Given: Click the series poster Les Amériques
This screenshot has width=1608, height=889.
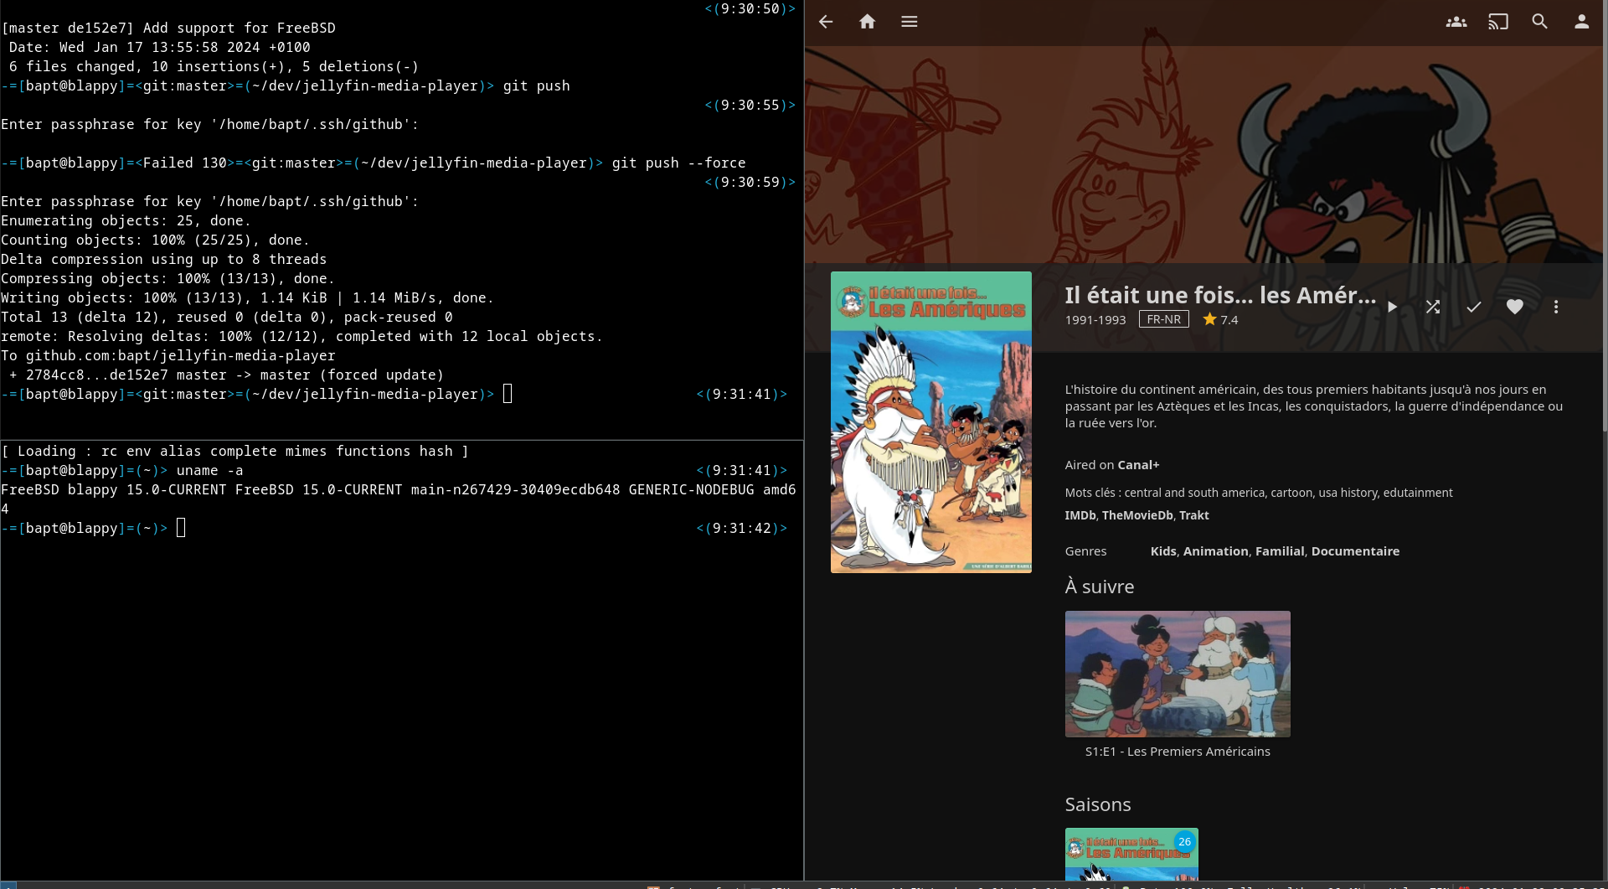Looking at the screenshot, I should [930, 422].
